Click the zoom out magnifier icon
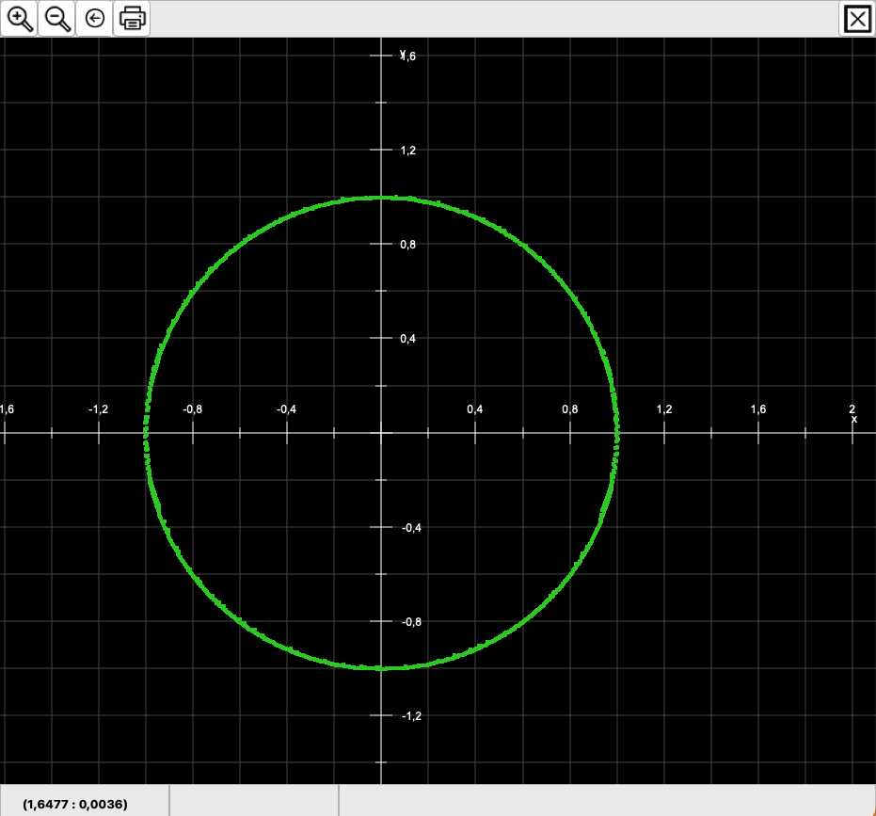 click(x=57, y=19)
